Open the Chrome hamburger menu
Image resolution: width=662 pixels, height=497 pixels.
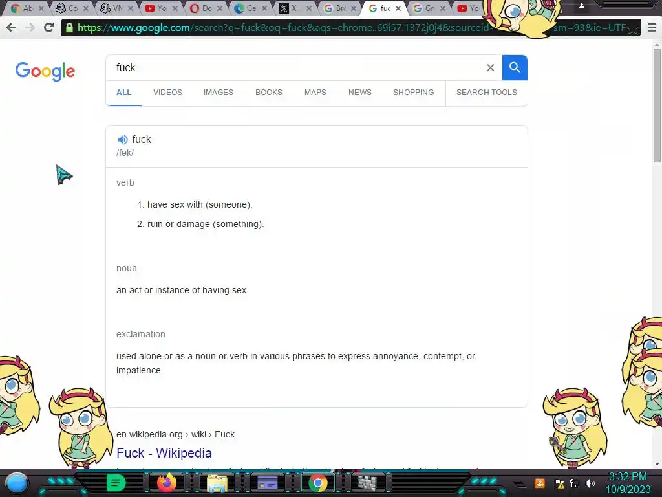(x=652, y=28)
